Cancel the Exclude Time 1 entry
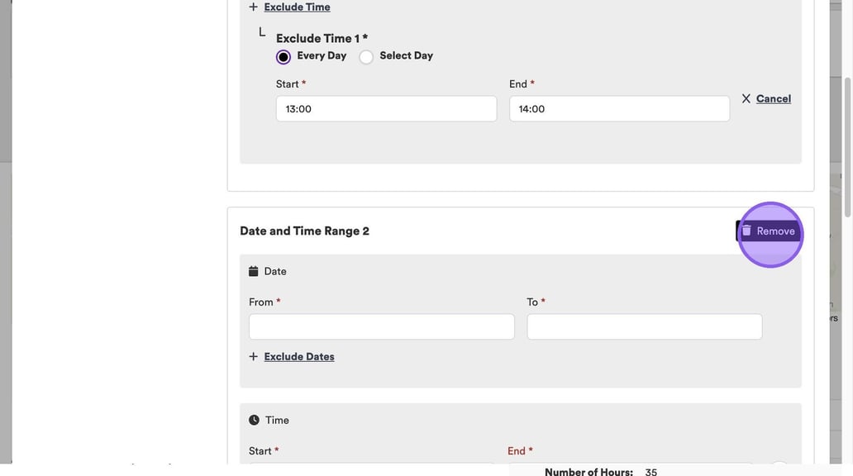Screen dimensions: 853x476 point(773,98)
